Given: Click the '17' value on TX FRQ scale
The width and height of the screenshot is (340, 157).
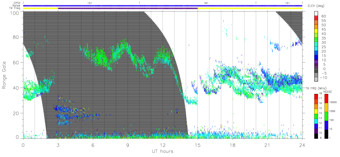Looking at the screenshot, I should pos(320,98).
